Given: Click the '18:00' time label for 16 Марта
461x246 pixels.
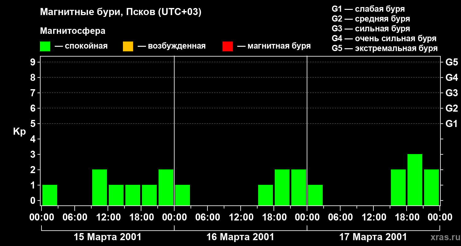Looking at the screenshot, I should point(274,217).
